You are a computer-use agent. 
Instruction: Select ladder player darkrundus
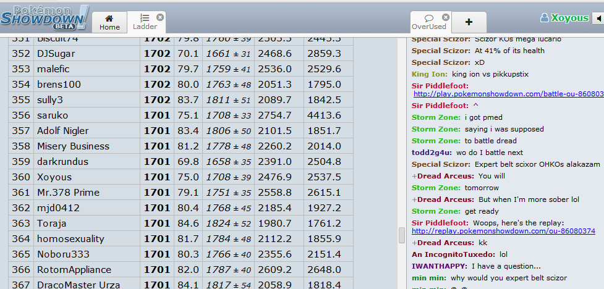(x=63, y=162)
